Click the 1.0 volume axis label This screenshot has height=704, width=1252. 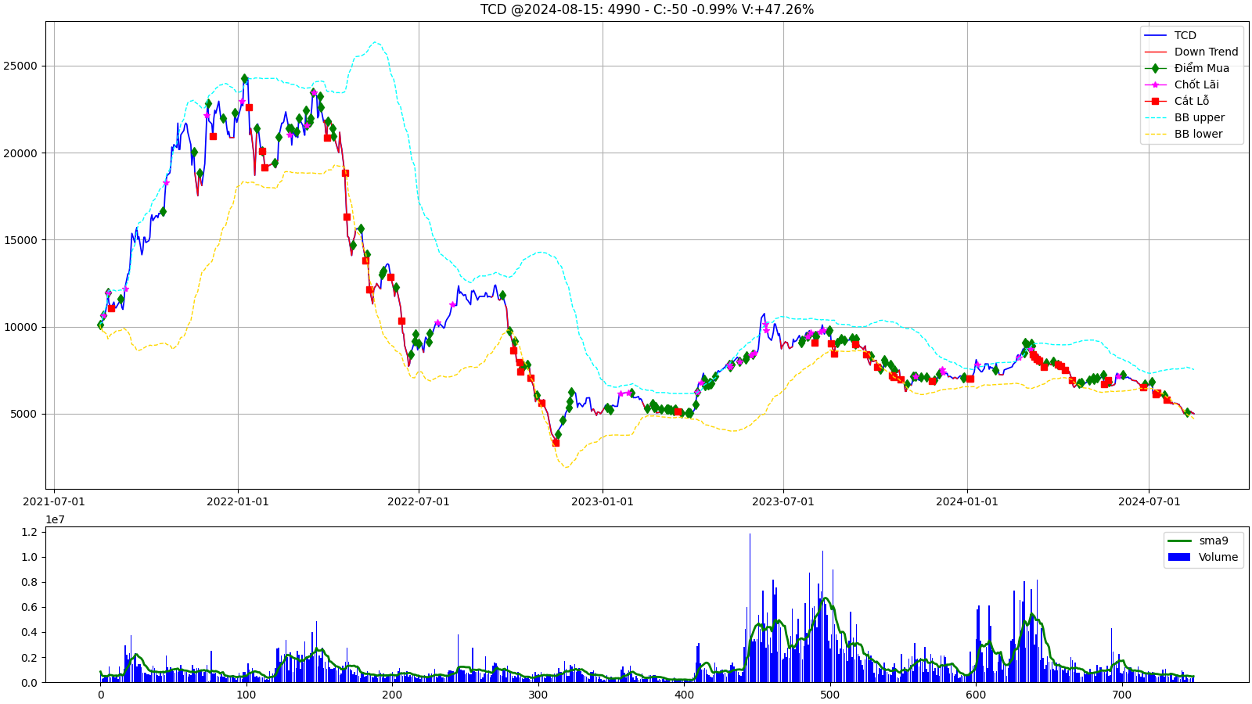(x=29, y=557)
